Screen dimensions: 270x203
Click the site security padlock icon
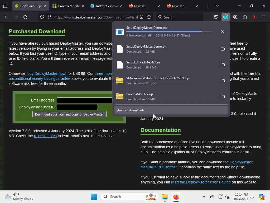click(x=50, y=17)
